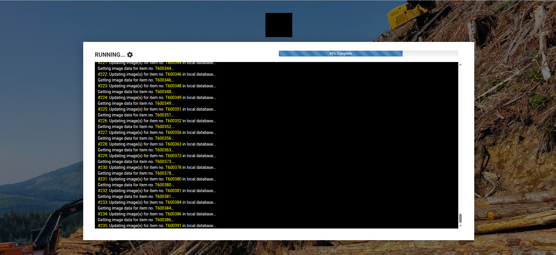
Task: Click the spinning gear icon next to RUNNING
Action: pos(130,55)
